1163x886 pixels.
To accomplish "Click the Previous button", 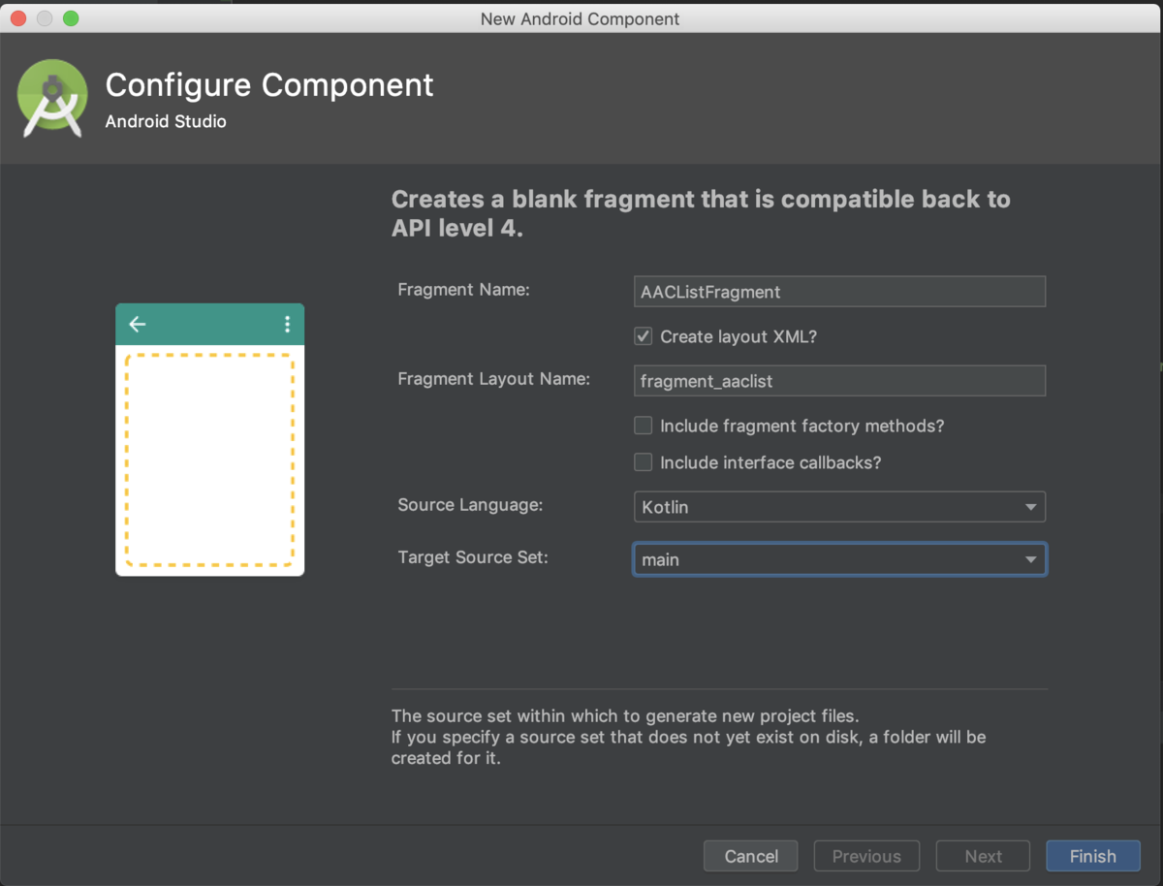I will (x=866, y=856).
